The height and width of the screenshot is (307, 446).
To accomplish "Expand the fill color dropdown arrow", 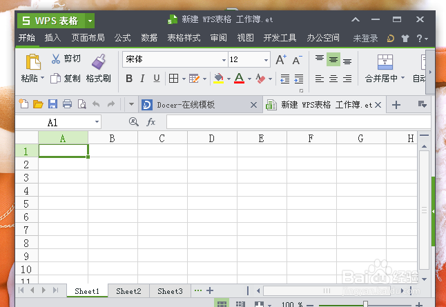I will click(229, 79).
